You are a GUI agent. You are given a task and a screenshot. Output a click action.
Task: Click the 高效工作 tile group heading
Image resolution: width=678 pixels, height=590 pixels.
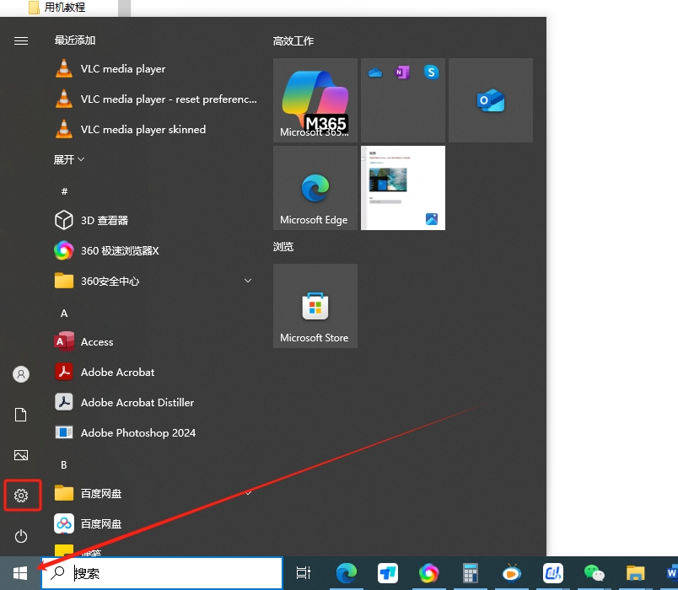[293, 41]
